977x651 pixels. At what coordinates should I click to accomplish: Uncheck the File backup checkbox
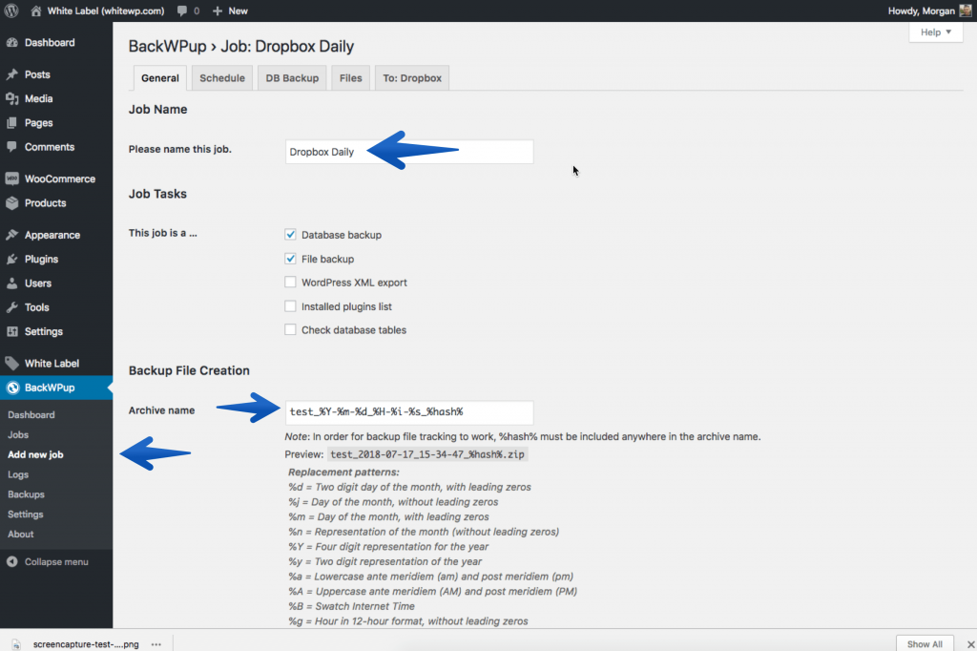[290, 258]
